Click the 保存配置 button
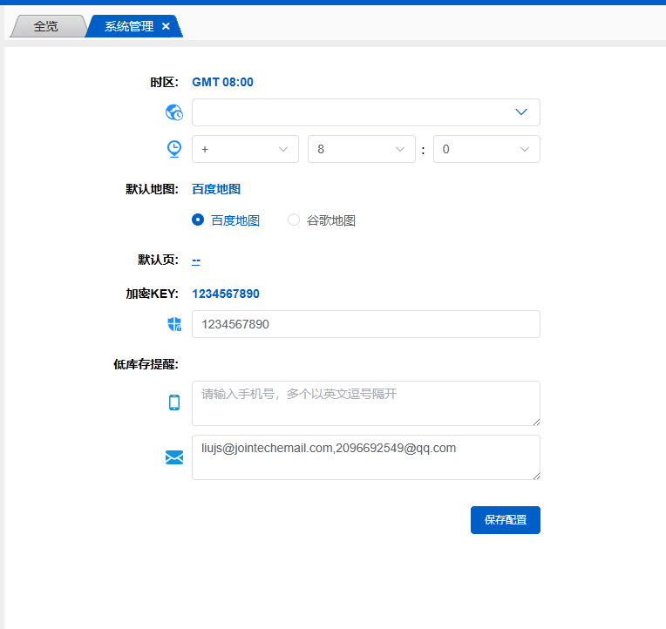Viewport: 666px width, 629px height. pyautogui.click(x=505, y=520)
